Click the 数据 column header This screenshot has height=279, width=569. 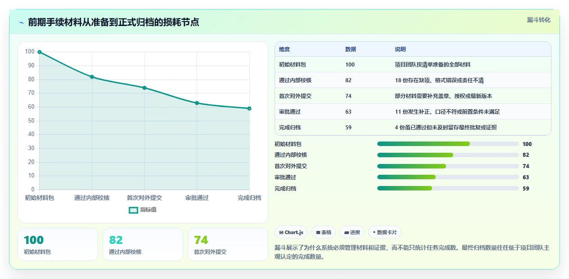click(x=351, y=49)
